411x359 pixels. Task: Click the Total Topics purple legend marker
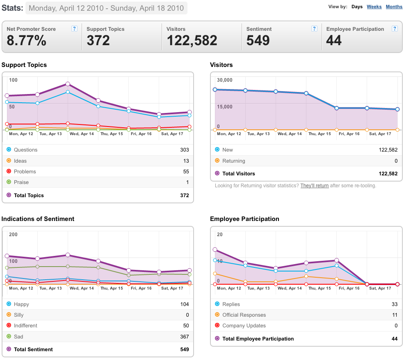[x=9, y=195]
